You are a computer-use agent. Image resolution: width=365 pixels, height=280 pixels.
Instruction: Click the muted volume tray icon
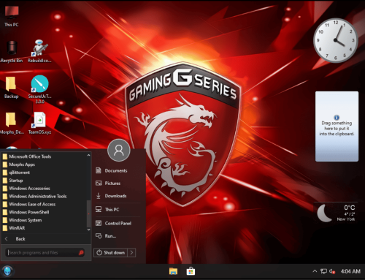(x=332, y=271)
